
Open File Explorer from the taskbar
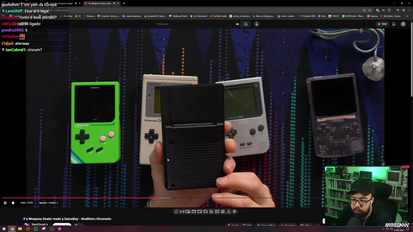(x=20, y=229)
